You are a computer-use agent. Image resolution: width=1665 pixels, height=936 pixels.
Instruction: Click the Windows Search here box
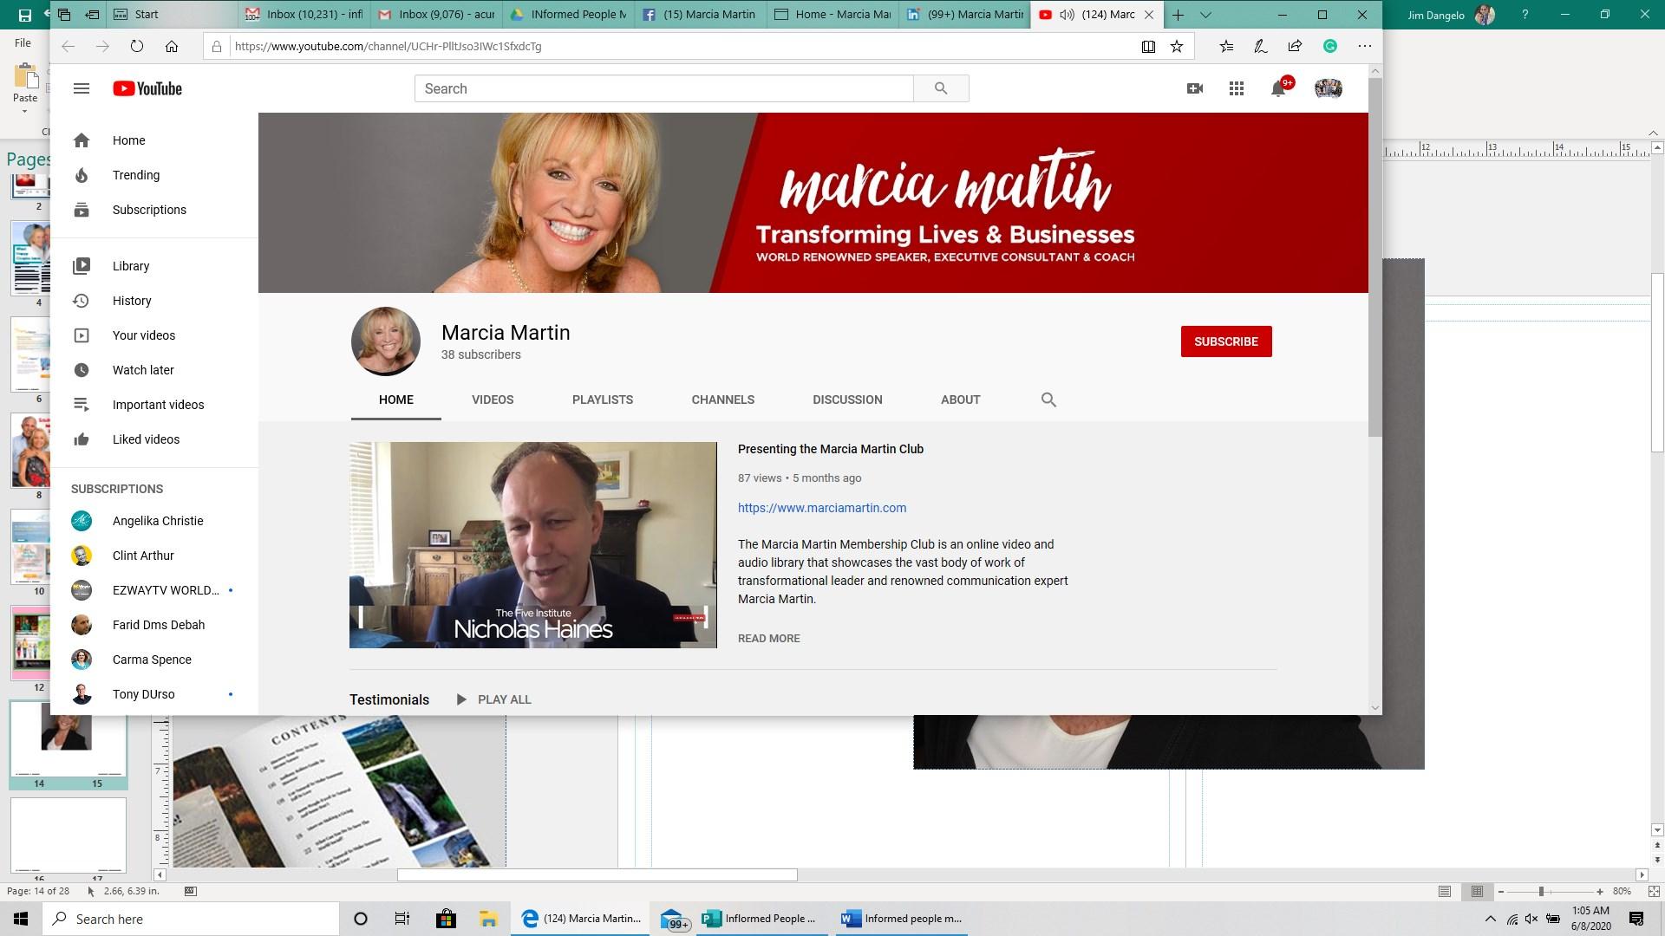[x=191, y=919]
